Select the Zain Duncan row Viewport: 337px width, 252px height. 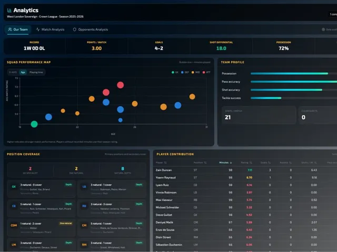[x=245, y=170]
